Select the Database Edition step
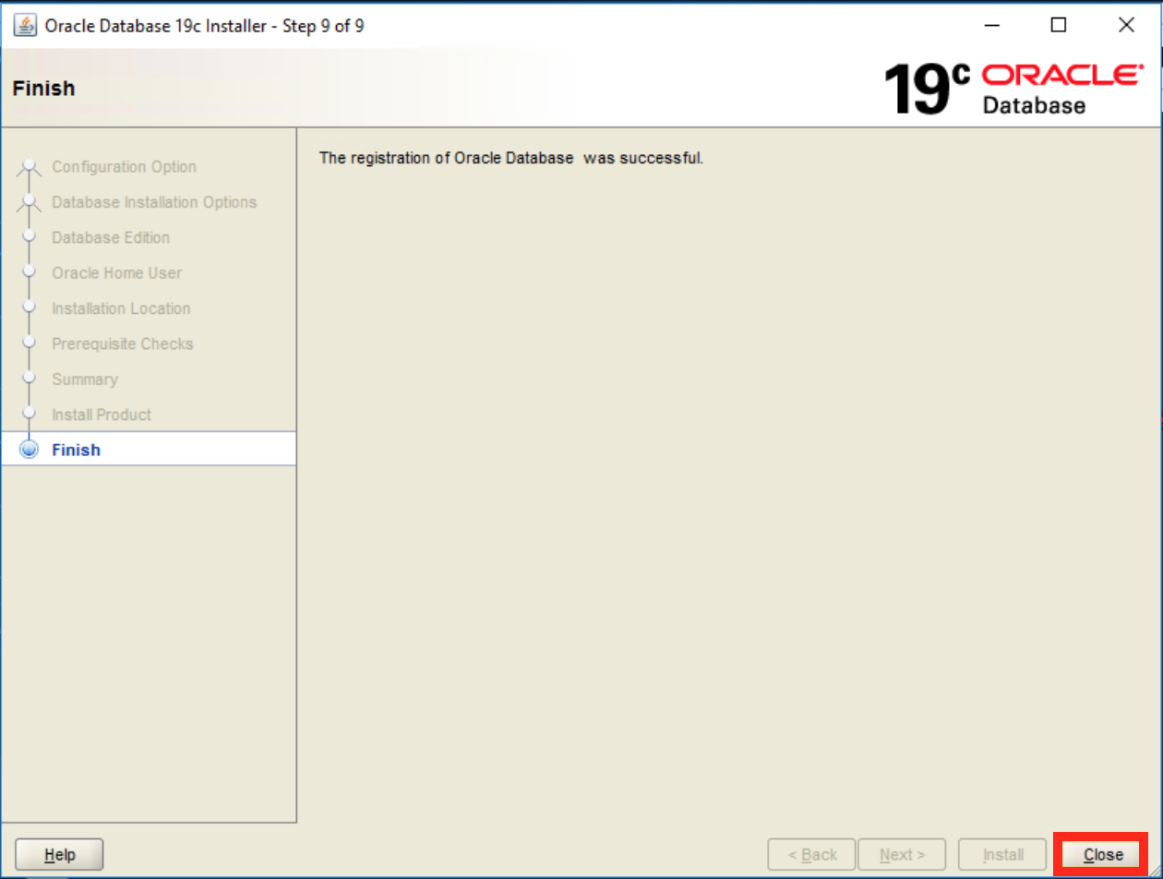The width and height of the screenshot is (1163, 879). [x=111, y=237]
